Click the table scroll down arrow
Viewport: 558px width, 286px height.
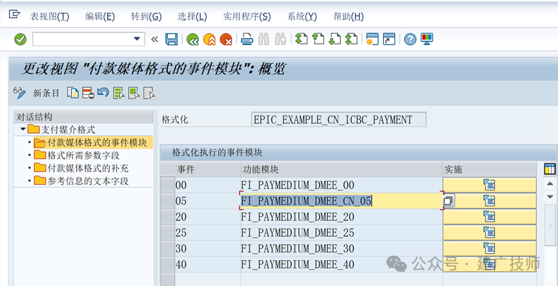point(550,197)
